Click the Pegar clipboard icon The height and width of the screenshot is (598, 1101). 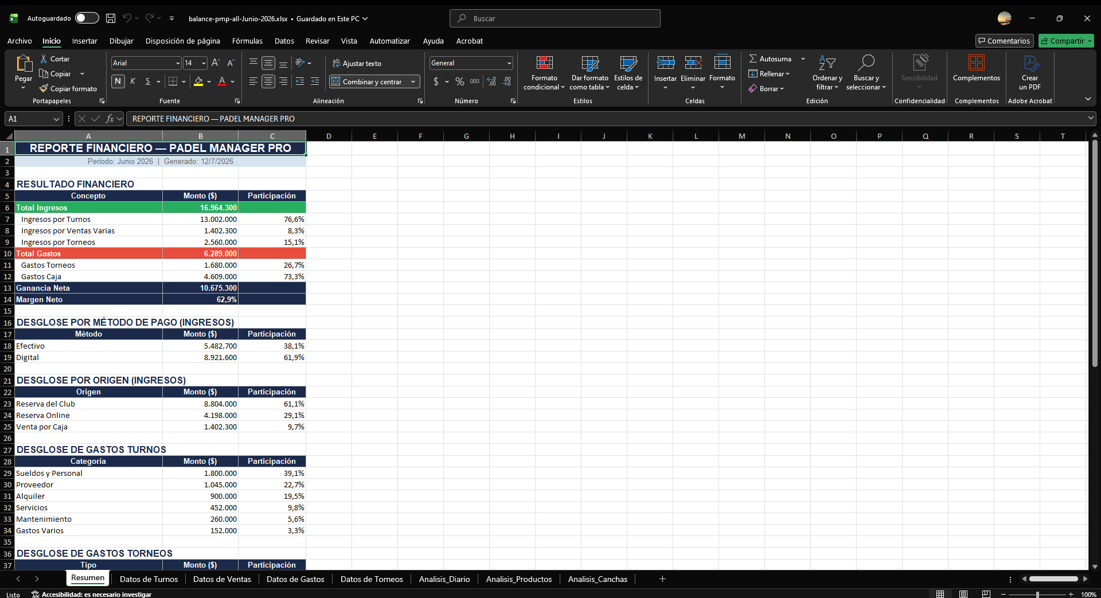(x=24, y=63)
